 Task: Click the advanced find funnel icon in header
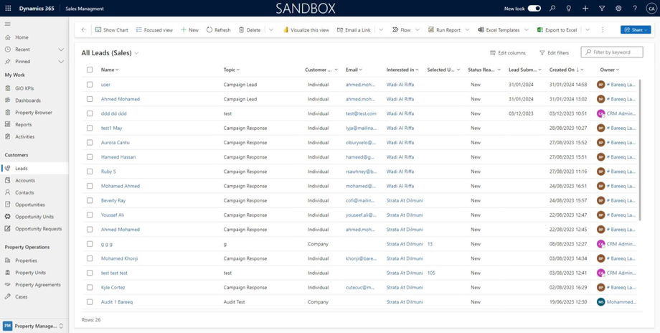click(x=602, y=8)
